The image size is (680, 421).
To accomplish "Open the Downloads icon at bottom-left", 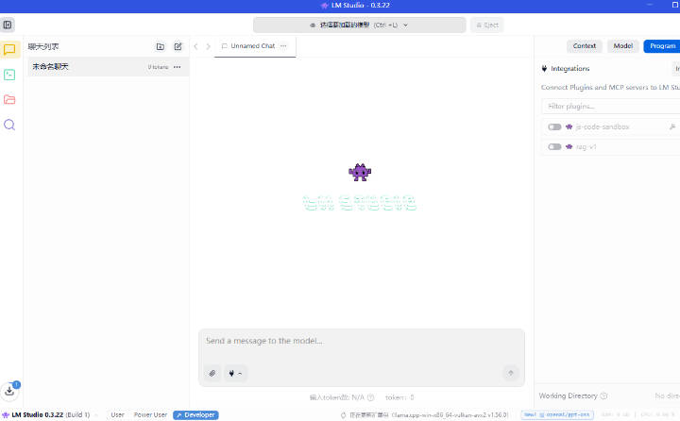I will click(9, 390).
